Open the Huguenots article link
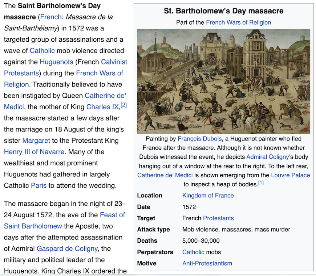 pos(56,62)
